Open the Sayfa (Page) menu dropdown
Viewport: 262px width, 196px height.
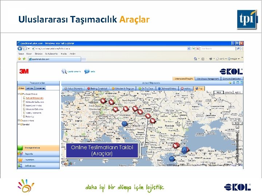click(221, 59)
